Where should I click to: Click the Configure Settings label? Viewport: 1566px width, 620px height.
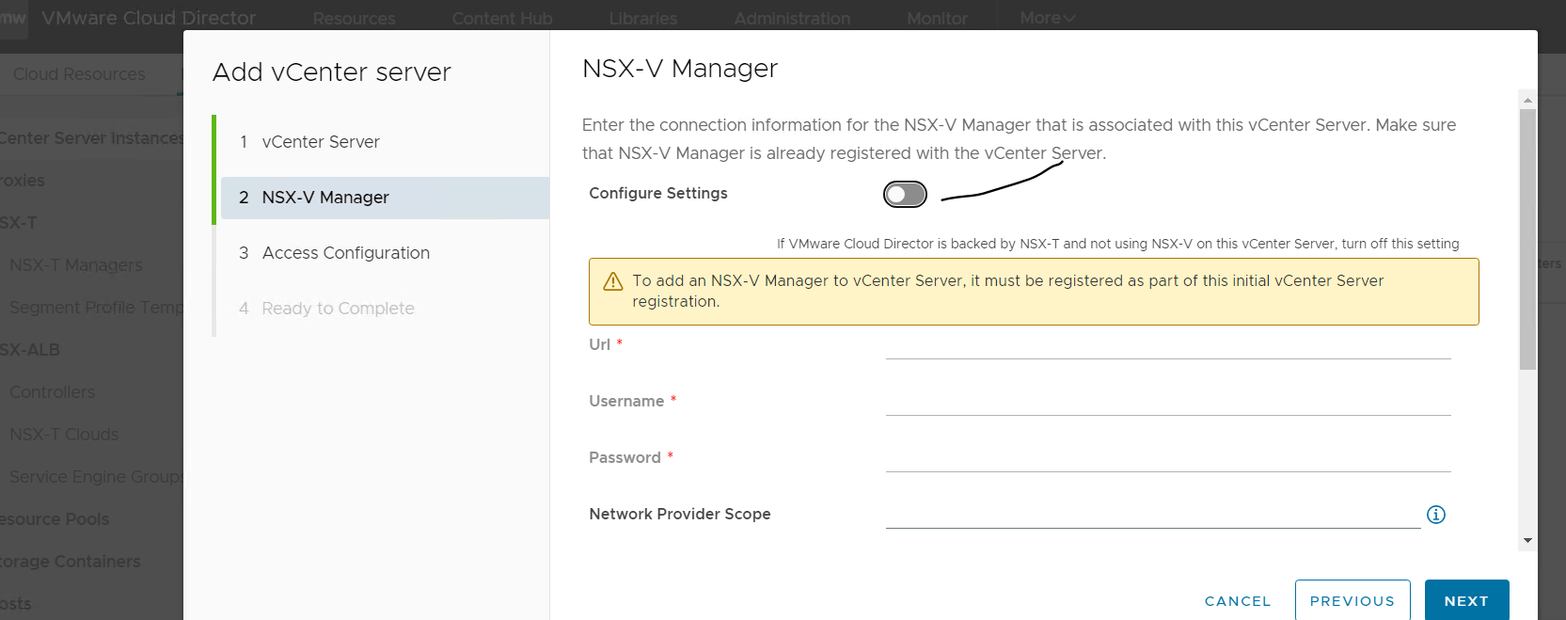tap(658, 193)
